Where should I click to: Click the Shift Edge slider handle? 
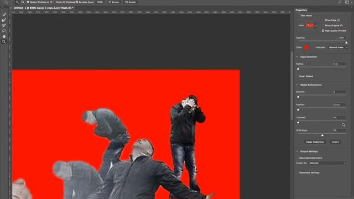point(322,135)
